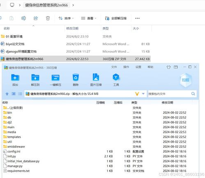
Task: Open the 帮助 menu in 360压缩
Action: (150, 67)
